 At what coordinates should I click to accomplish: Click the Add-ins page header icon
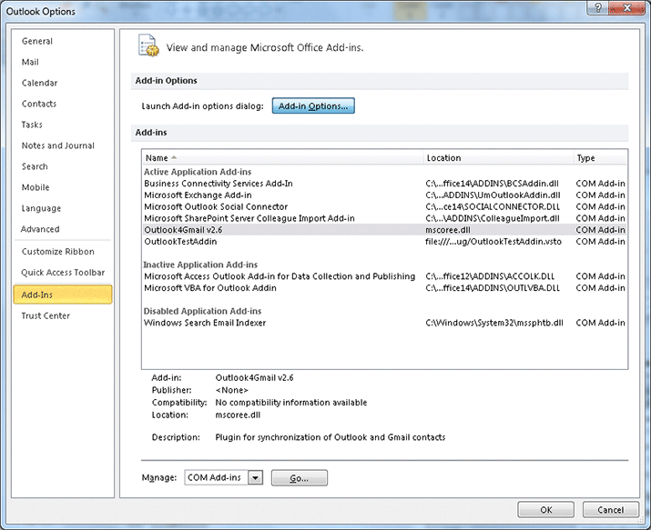148,46
